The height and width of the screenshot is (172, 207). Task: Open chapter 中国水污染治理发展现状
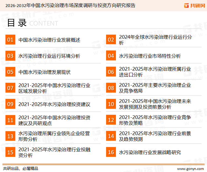tap(44, 72)
